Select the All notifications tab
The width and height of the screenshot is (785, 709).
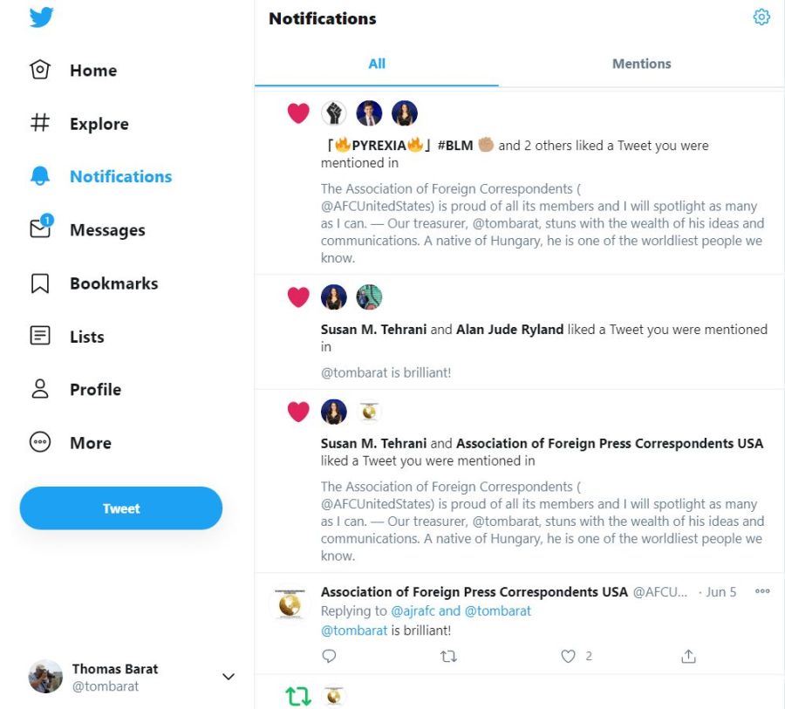377,64
